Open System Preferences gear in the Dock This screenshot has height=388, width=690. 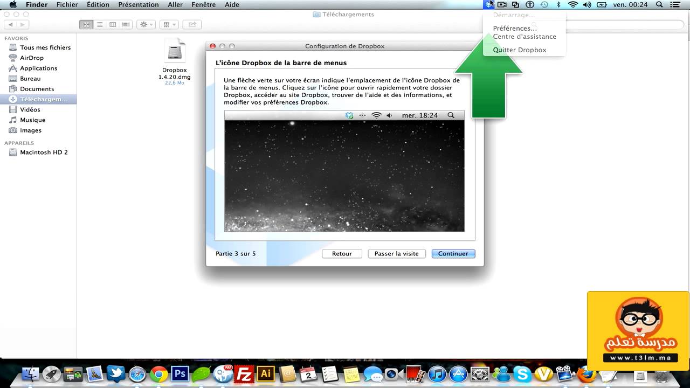click(x=479, y=373)
